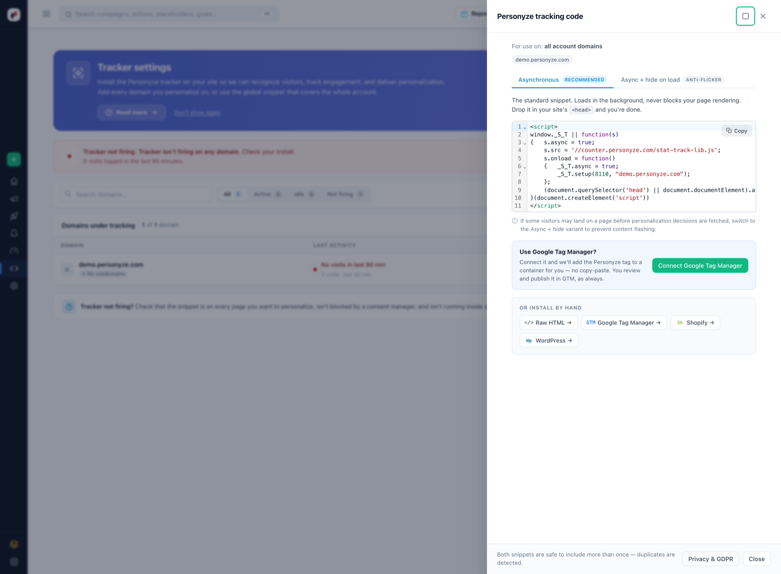Open Raw HTML install instructions

(548, 322)
